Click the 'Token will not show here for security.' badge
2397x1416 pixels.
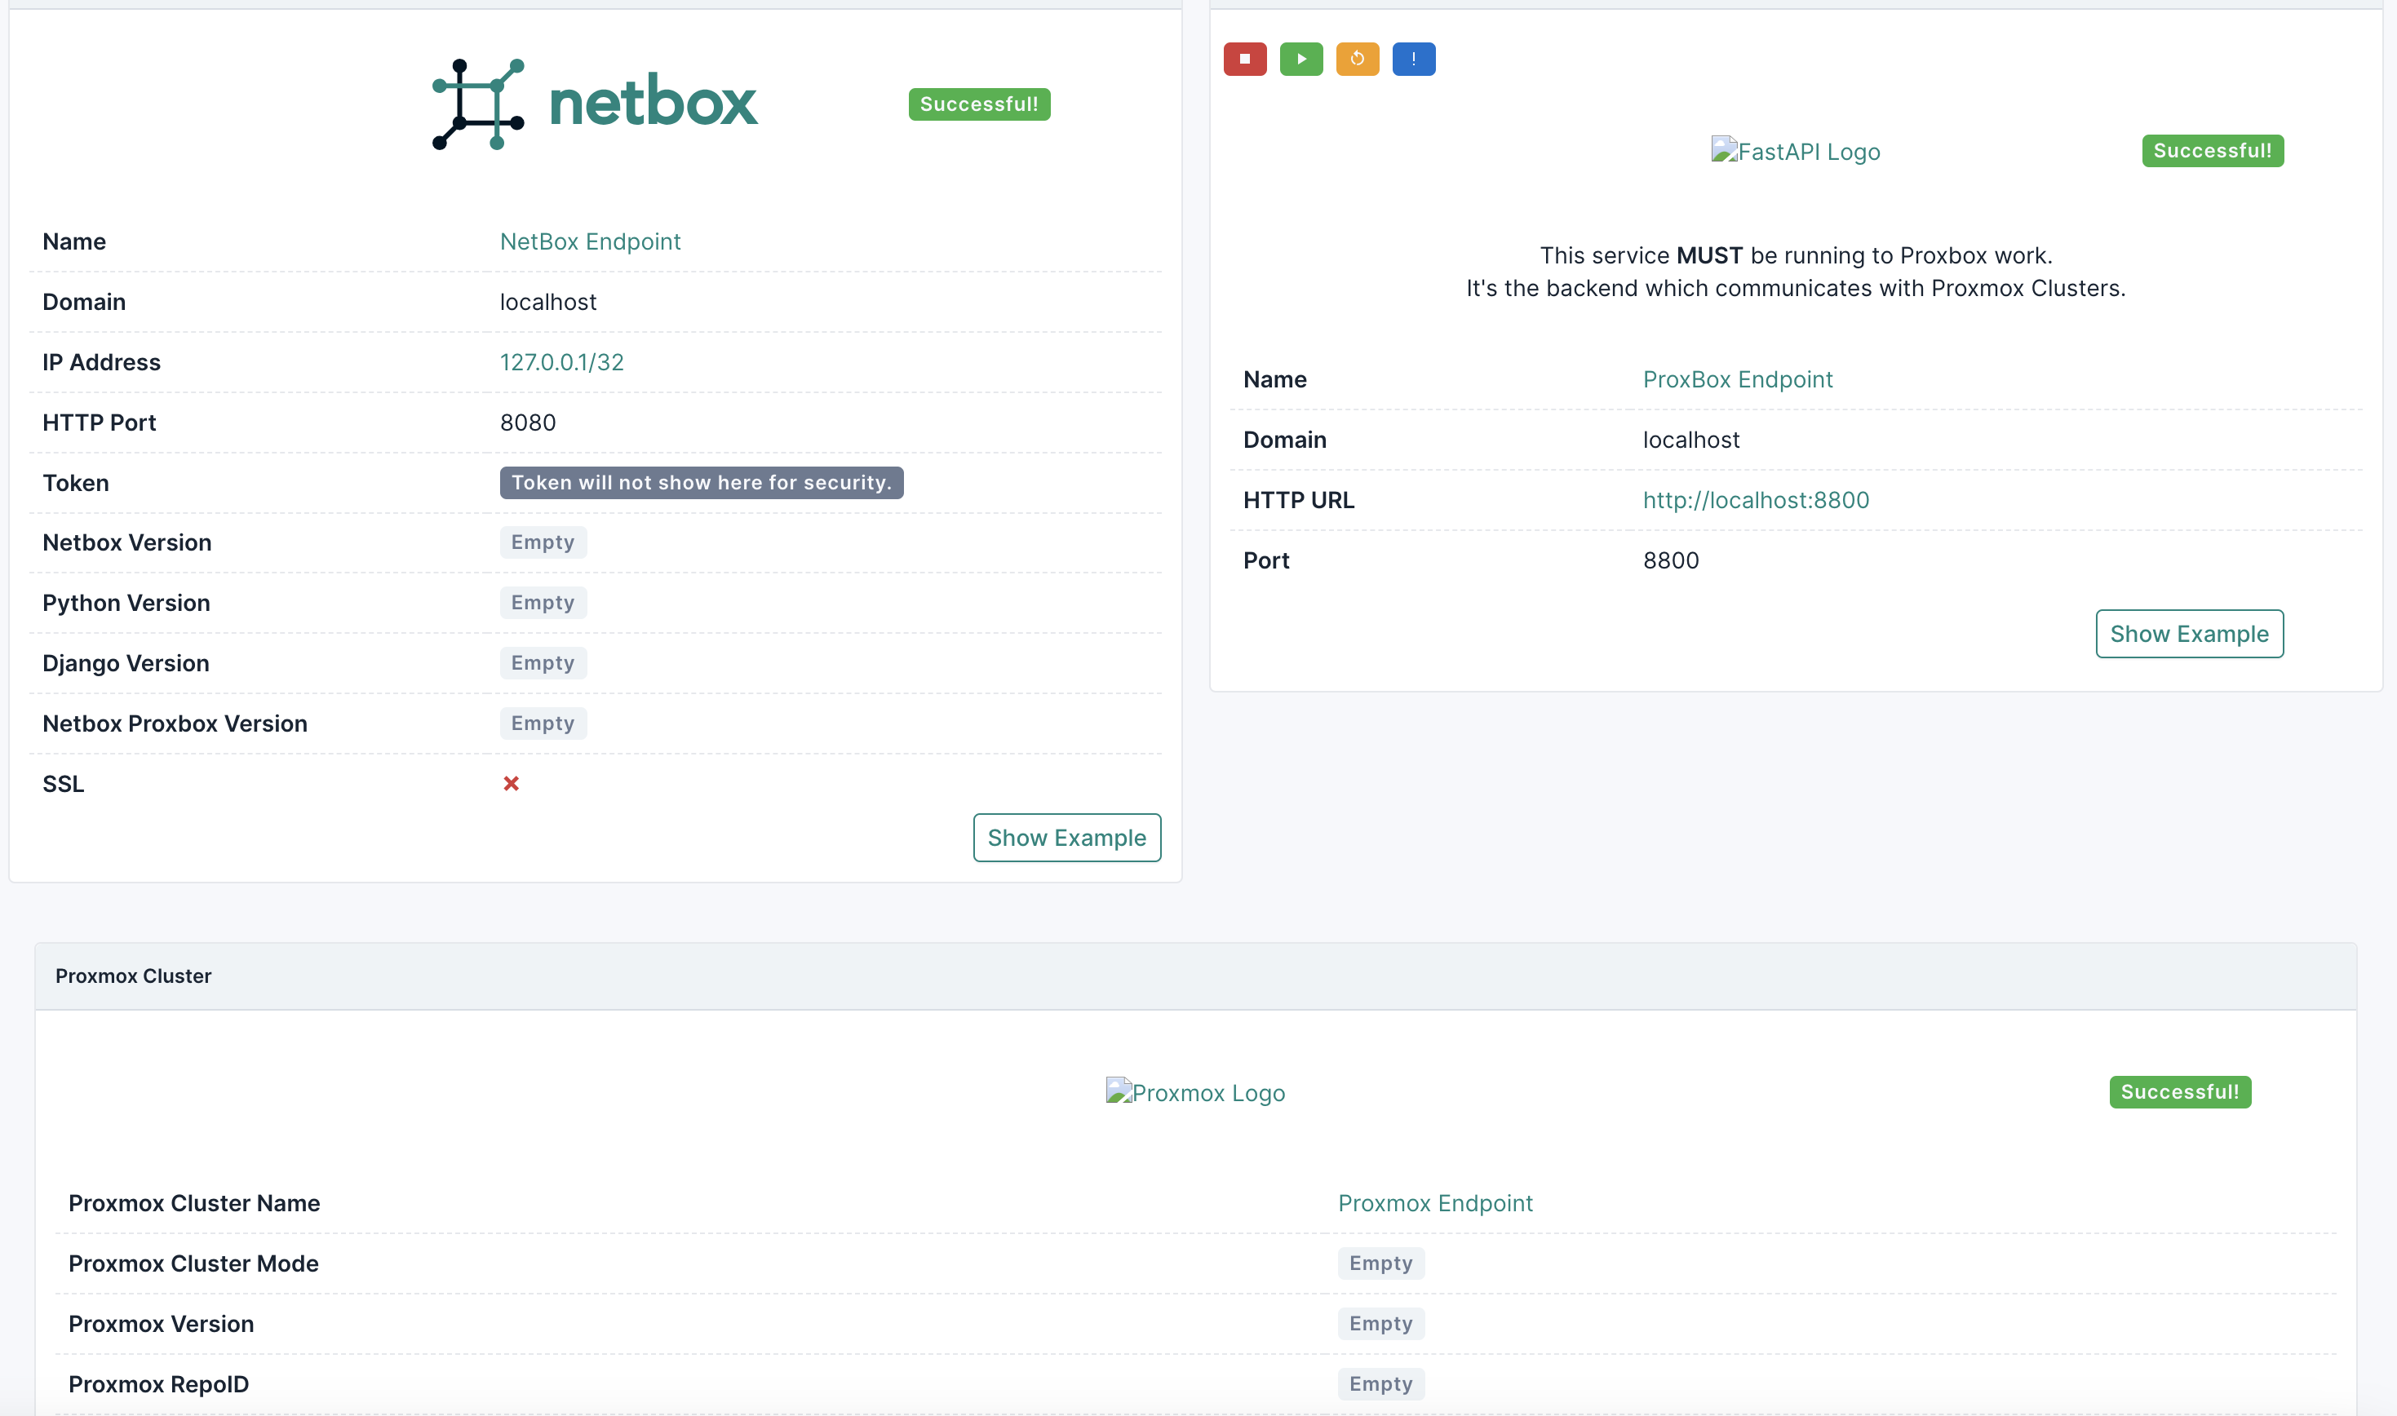702,482
